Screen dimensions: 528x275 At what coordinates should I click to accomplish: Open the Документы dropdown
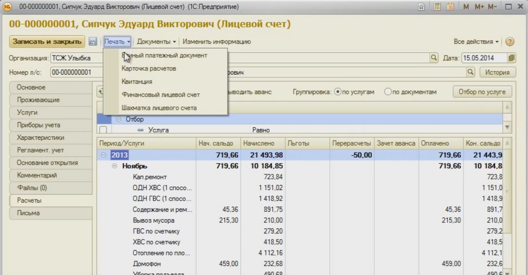pyautogui.click(x=156, y=41)
